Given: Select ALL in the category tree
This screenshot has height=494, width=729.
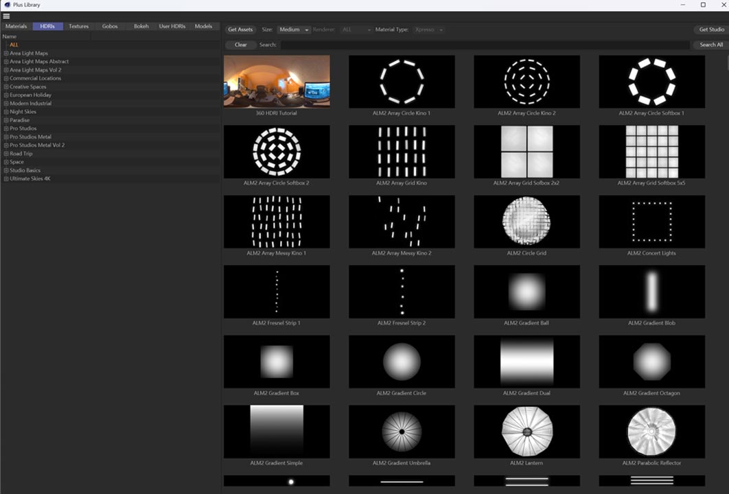Looking at the screenshot, I should click(14, 45).
